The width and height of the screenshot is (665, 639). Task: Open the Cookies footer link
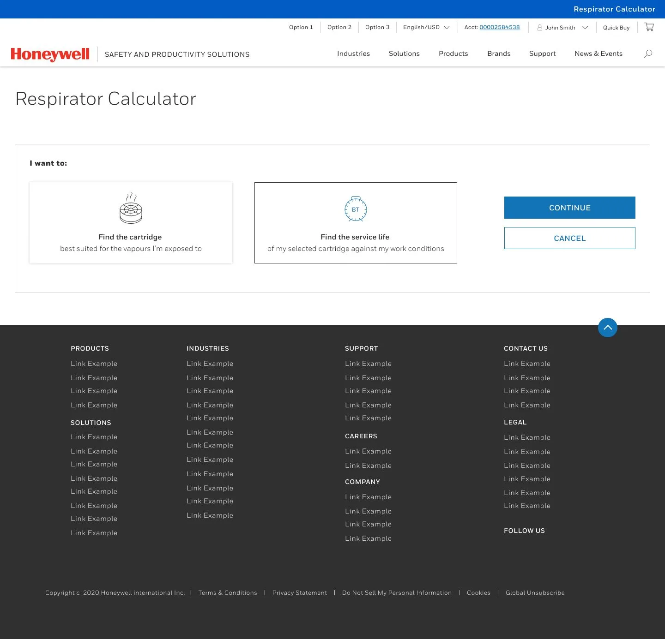478,593
